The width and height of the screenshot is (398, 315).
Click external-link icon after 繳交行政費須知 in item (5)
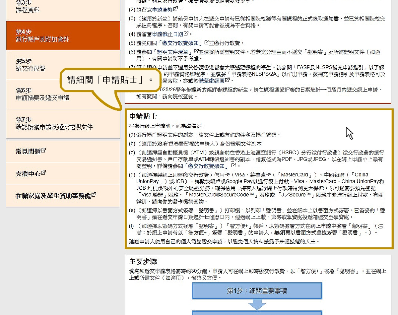207,42
